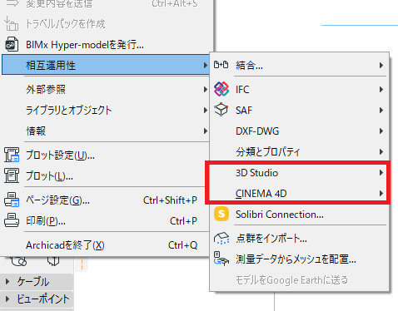Click the yellow Solibri S icon
This screenshot has height=311, width=398.
click(221, 214)
